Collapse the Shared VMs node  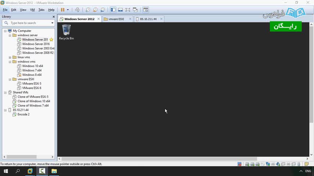(x=5, y=92)
